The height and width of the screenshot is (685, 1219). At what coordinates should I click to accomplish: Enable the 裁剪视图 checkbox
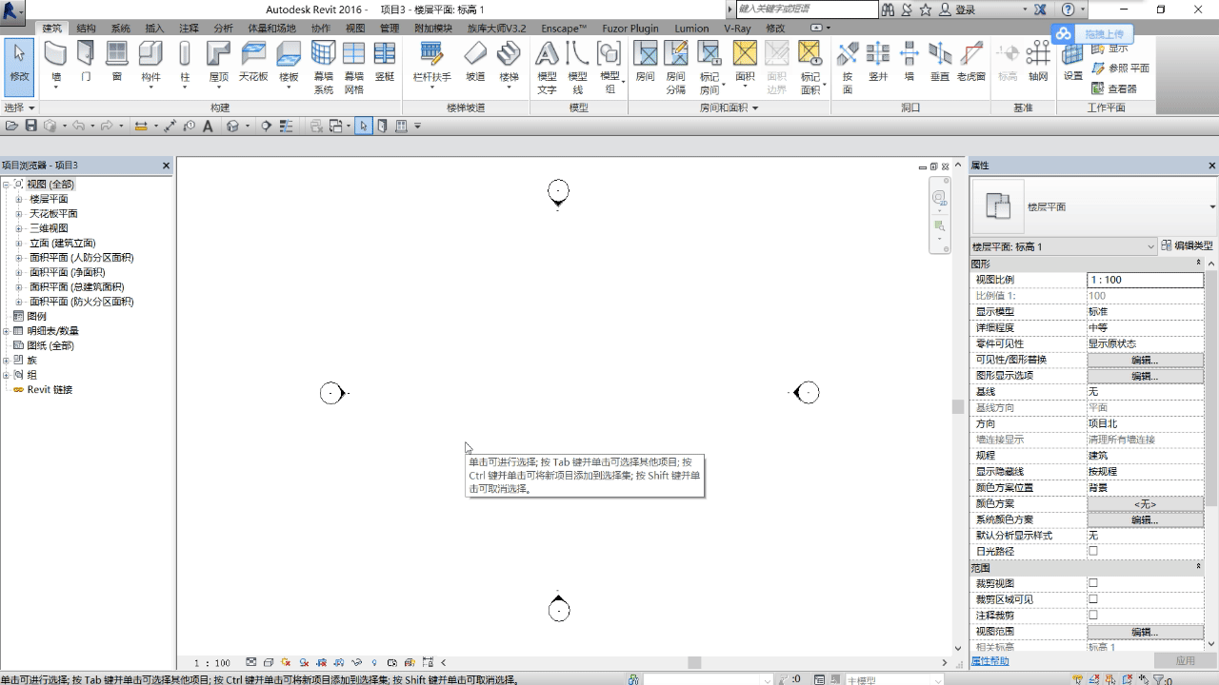(1093, 583)
